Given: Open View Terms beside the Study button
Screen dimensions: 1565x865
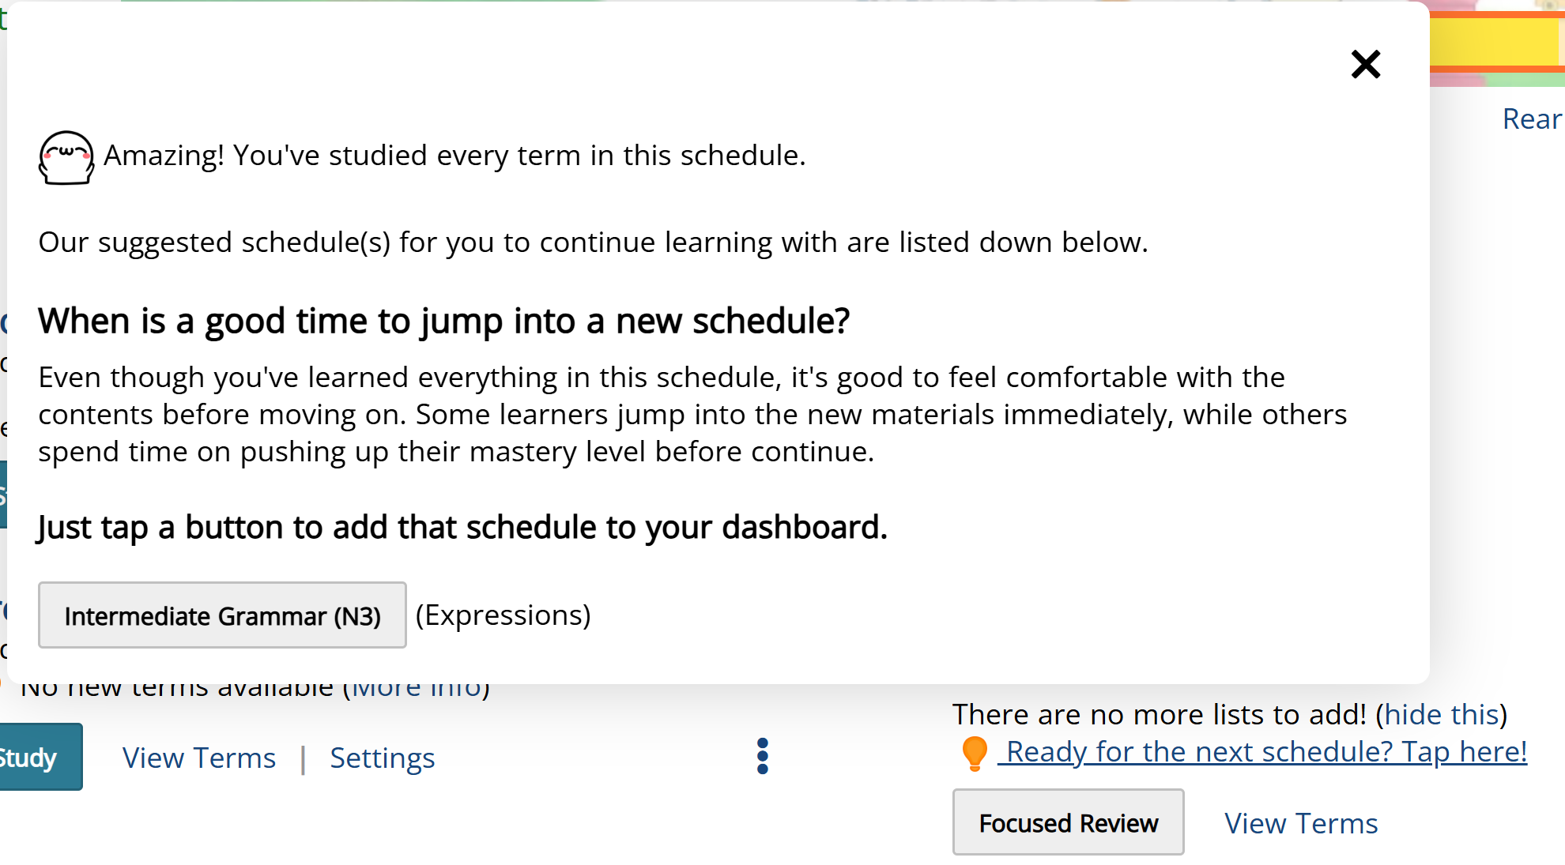Looking at the screenshot, I should coord(198,758).
